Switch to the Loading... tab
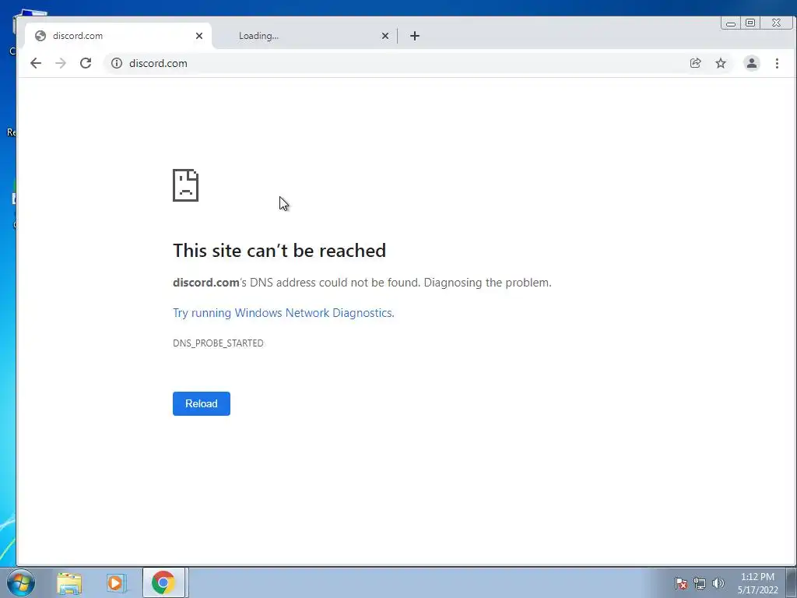797x598 pixels. (x=305, y=36)
